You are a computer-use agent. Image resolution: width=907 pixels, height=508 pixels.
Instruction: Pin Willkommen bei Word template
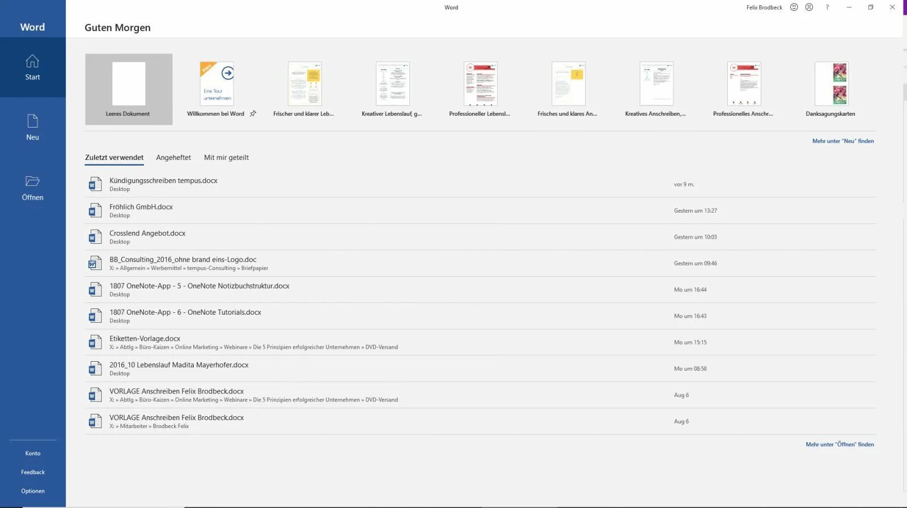tap(253, 113)
